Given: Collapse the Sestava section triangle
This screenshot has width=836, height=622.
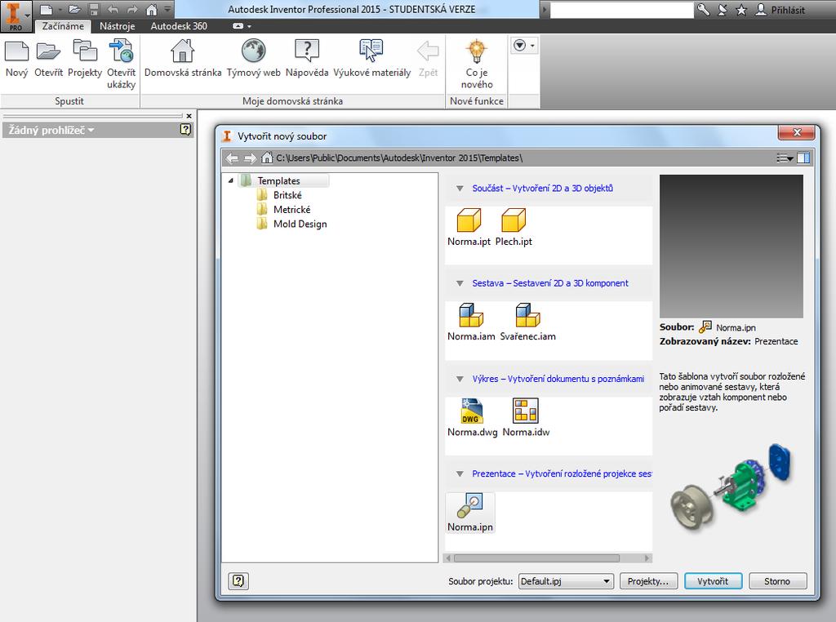Looking at the screenshot, I should pos(460,283).
